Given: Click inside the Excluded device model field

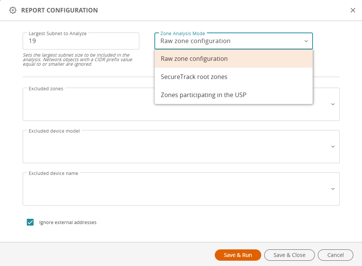Looking at the screenshot, I should coord(181,147).
